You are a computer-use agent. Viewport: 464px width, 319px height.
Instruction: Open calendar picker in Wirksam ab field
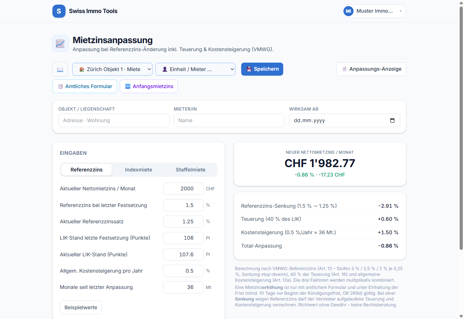point(392,121)
